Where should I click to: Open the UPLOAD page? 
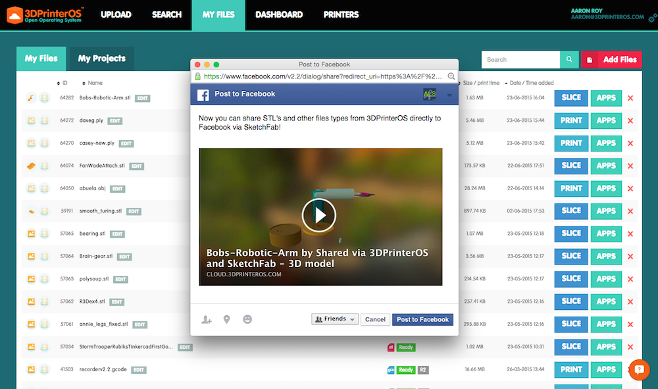point(116,14)
